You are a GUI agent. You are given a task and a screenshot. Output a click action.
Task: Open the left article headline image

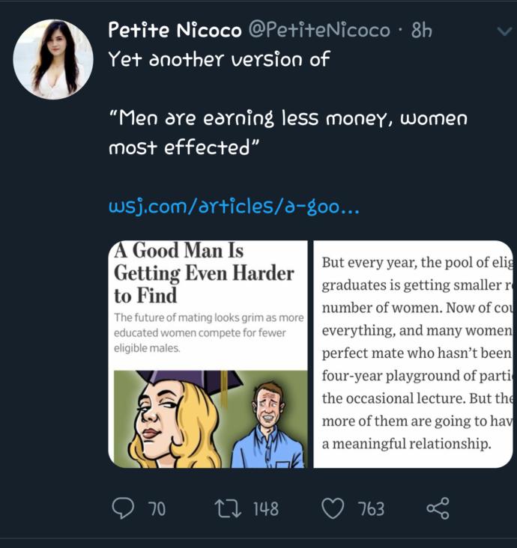coord(208,354)
